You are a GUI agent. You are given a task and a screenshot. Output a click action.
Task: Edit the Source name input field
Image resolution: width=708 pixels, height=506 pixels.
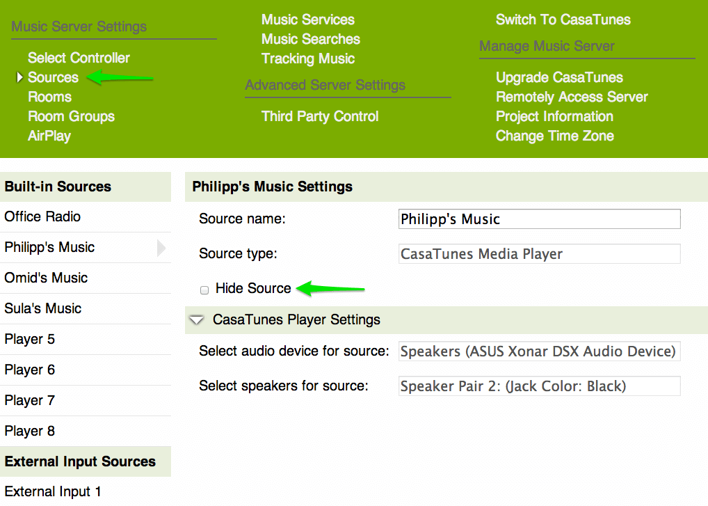click(x=539, y=219)
